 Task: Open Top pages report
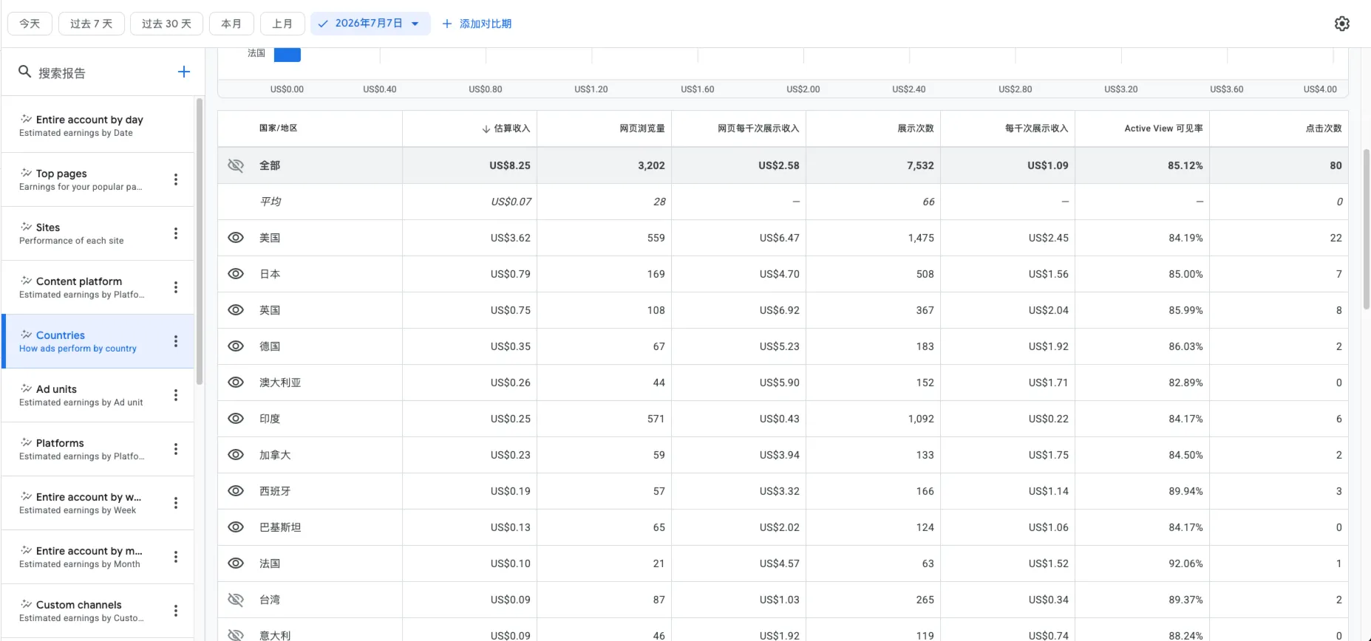pos(98,179)
